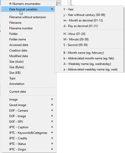Pick Size (Auto) entry
Image resolution: width=125 pixels, height=153 pixels.
point(29,61)
